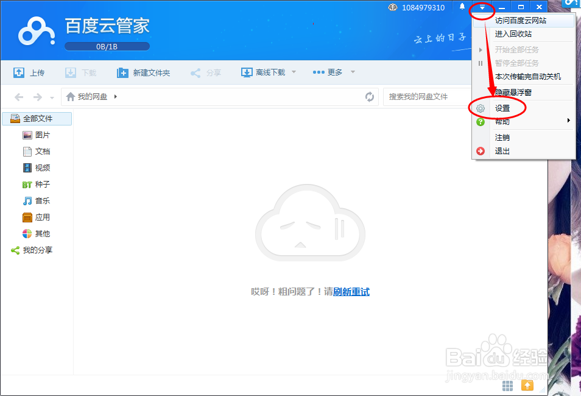Open the 帮助 submenu
The width and height of the screenshot is (581, 396).
point(524,122)
